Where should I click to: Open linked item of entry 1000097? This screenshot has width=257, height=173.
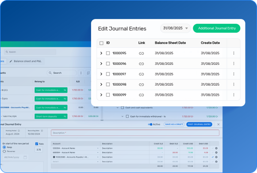(141, 74)
